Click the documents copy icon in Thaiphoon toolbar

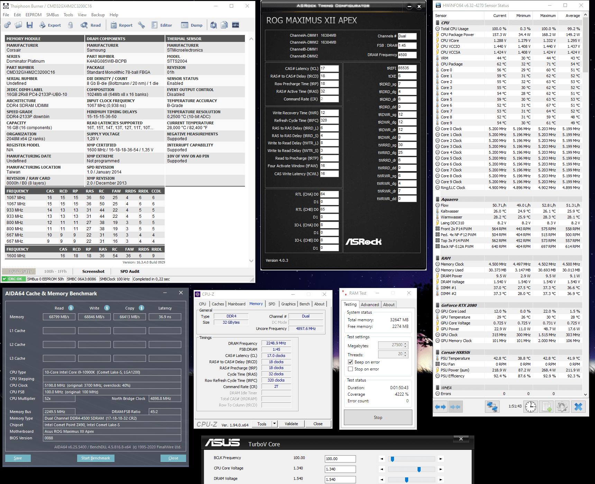pos(225,25)
